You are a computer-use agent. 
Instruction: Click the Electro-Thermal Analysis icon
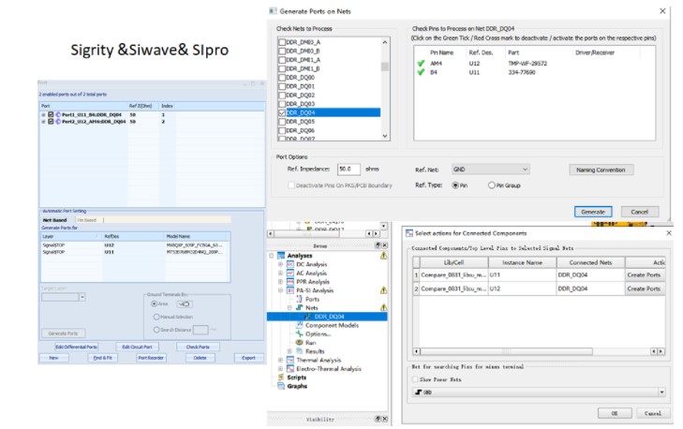pos(290,369)
